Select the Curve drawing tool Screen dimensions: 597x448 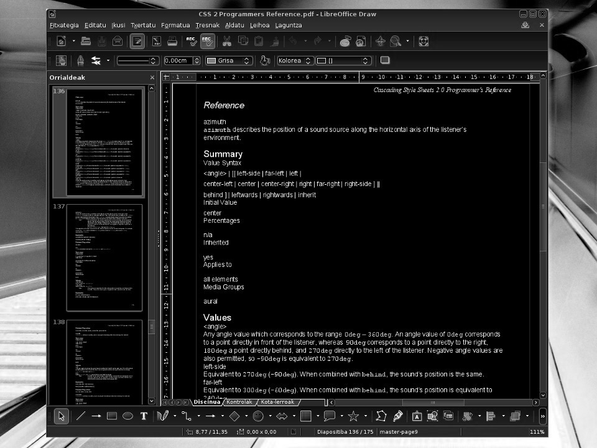163,416
